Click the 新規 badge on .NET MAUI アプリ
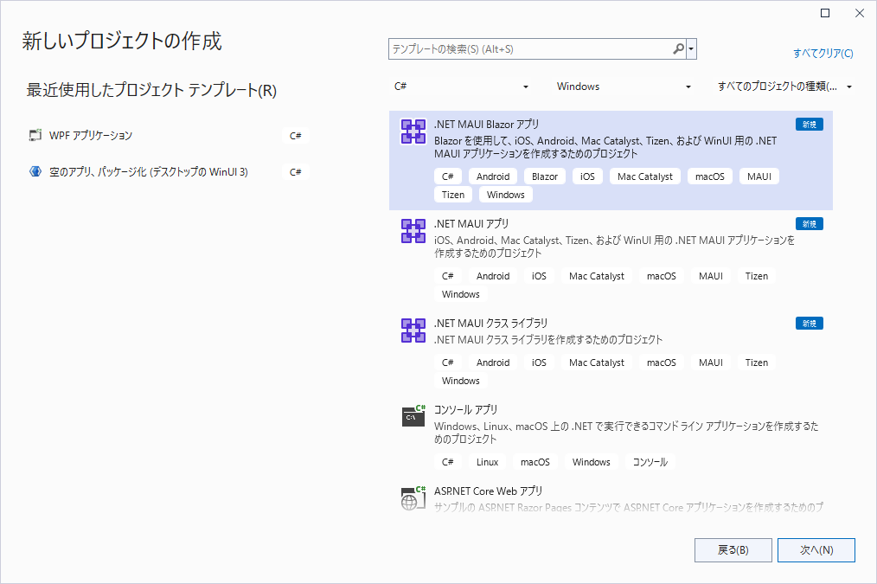This screenshot has width=877, height=584. pyautogui.click(x=810, y=224)
